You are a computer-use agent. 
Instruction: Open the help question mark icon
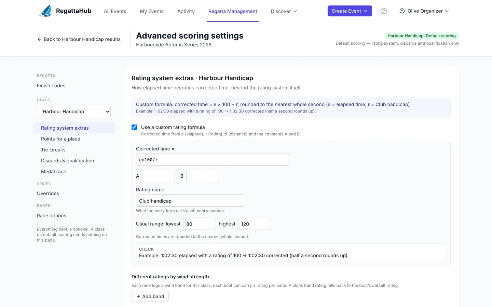pyautogui.click(x=384, y=11)
